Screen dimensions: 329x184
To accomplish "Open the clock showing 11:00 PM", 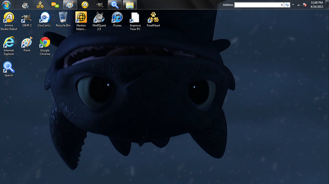I will tap(316, 4).
